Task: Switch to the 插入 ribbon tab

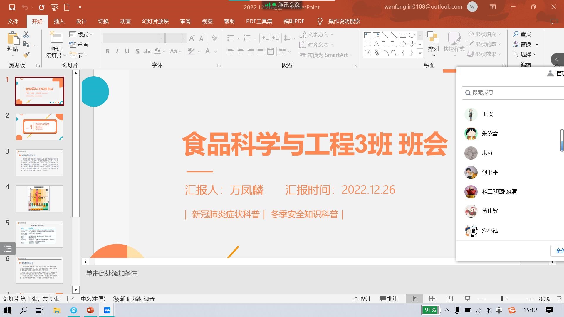Action: pos(59,21)
